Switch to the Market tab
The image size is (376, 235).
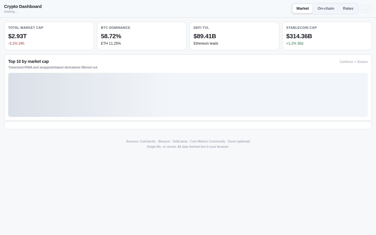tap(303, 9)
